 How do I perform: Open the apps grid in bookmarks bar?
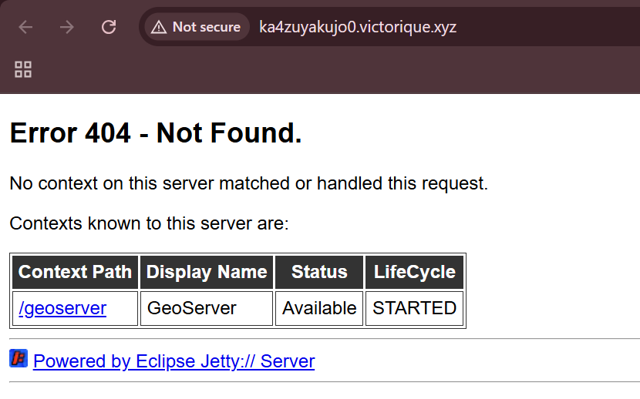[x=23, y=69]
